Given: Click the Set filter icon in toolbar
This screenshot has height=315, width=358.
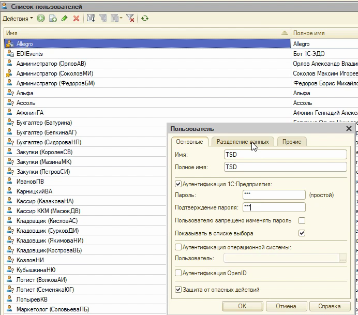Looking at the screenshot, I should pos(91,18).
